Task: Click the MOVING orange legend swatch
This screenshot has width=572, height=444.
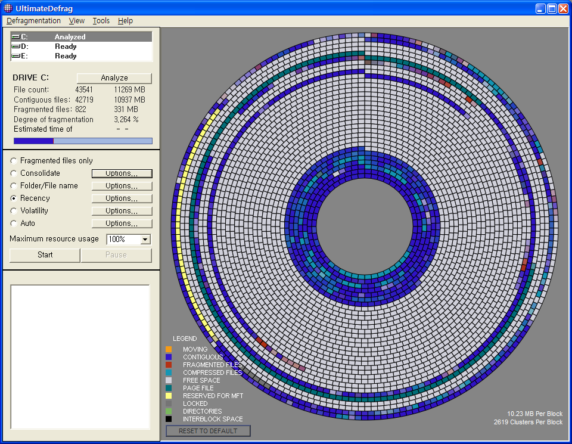Action: 169,349
